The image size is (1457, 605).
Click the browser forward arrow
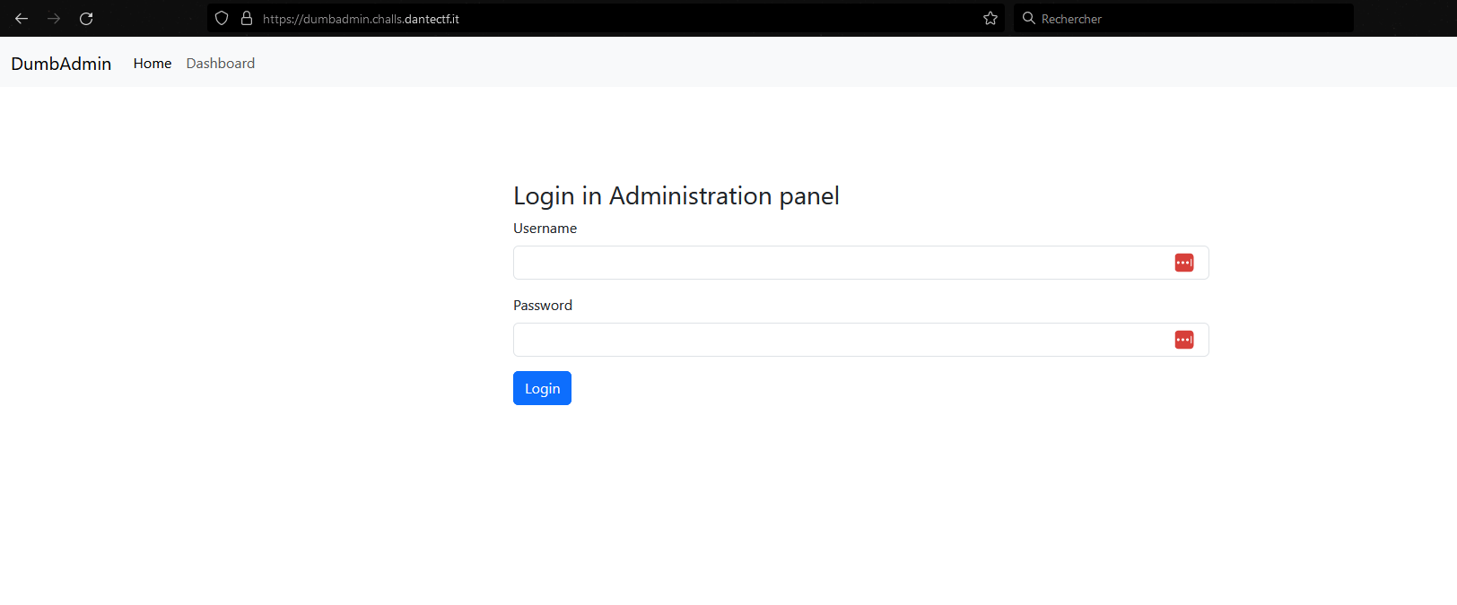pos(54,18)
